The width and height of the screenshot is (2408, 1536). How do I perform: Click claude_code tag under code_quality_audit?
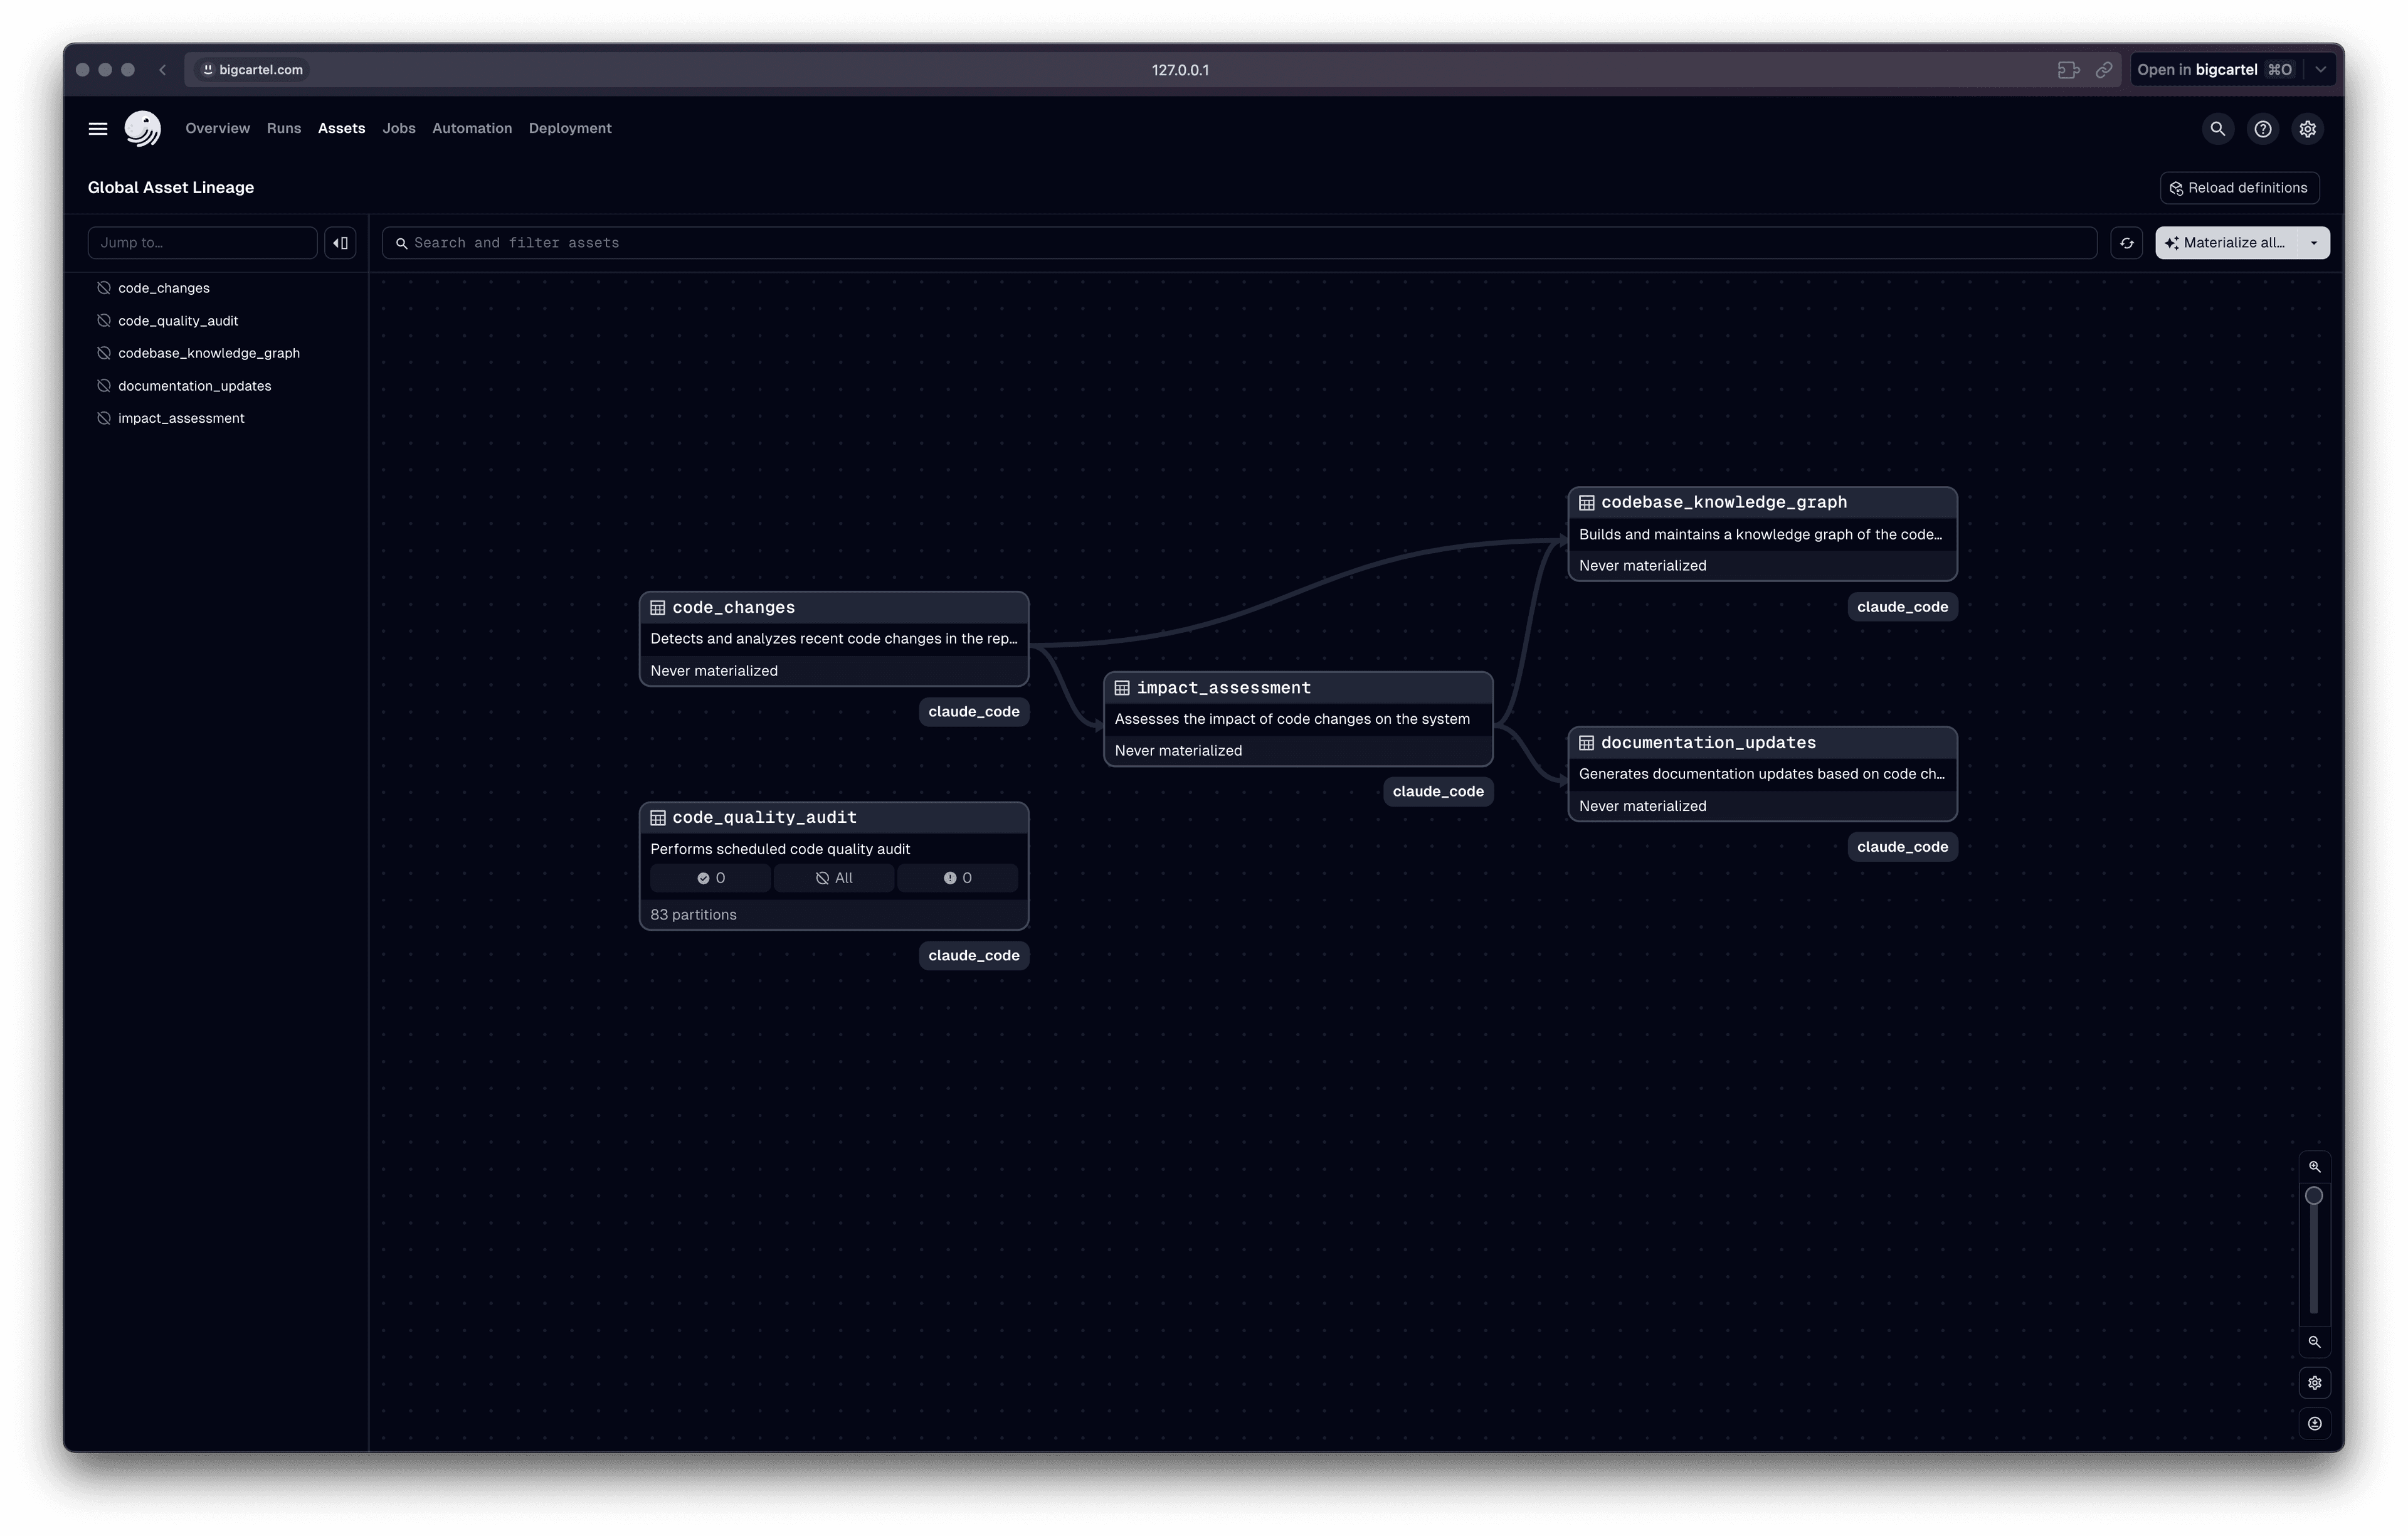[973, 956]
